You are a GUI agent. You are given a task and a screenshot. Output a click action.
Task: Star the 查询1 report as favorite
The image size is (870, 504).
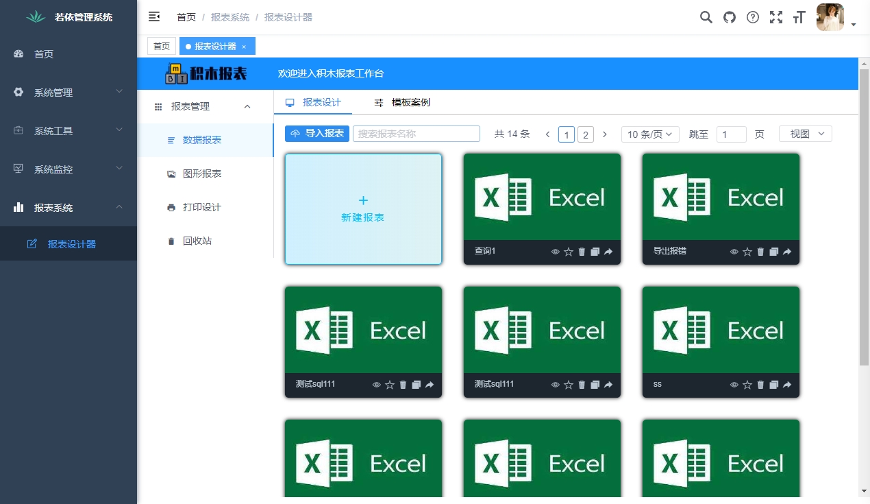[x=569, y=252]
